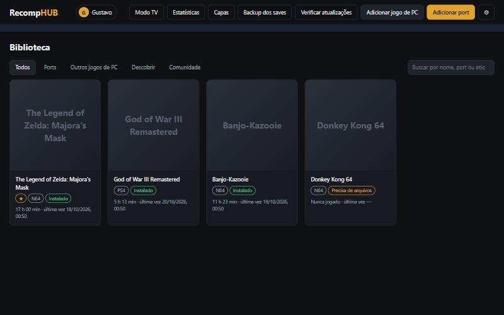Open God of War III Remastered cover
This screenshot has height=315, width=504.
click(153, 125)
